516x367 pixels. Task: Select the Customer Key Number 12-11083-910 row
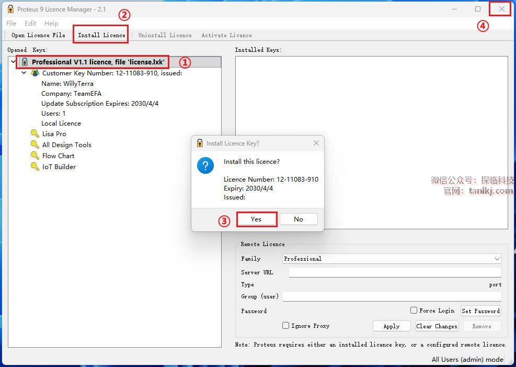112,73
